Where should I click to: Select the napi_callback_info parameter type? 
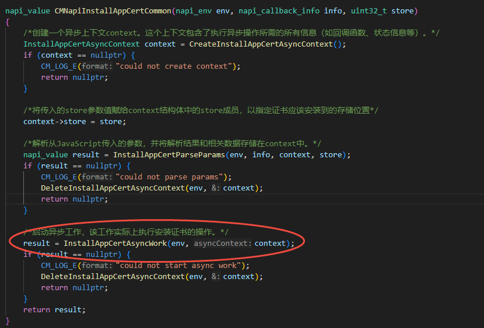click(279, 11)
